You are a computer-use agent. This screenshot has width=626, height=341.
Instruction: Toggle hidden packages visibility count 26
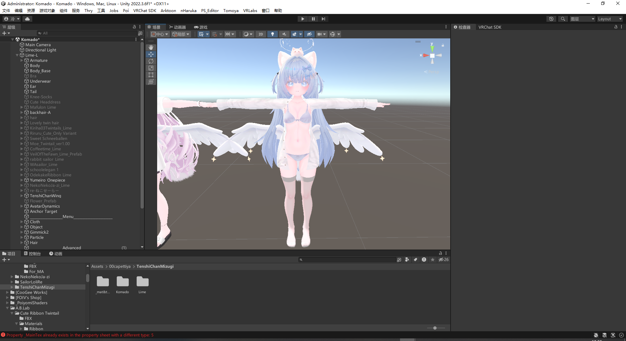coord(444,260)
